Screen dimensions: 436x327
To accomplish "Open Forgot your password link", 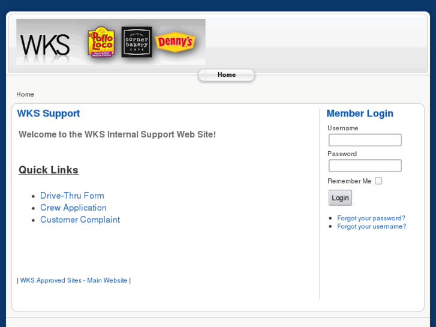I will point(371,218).
